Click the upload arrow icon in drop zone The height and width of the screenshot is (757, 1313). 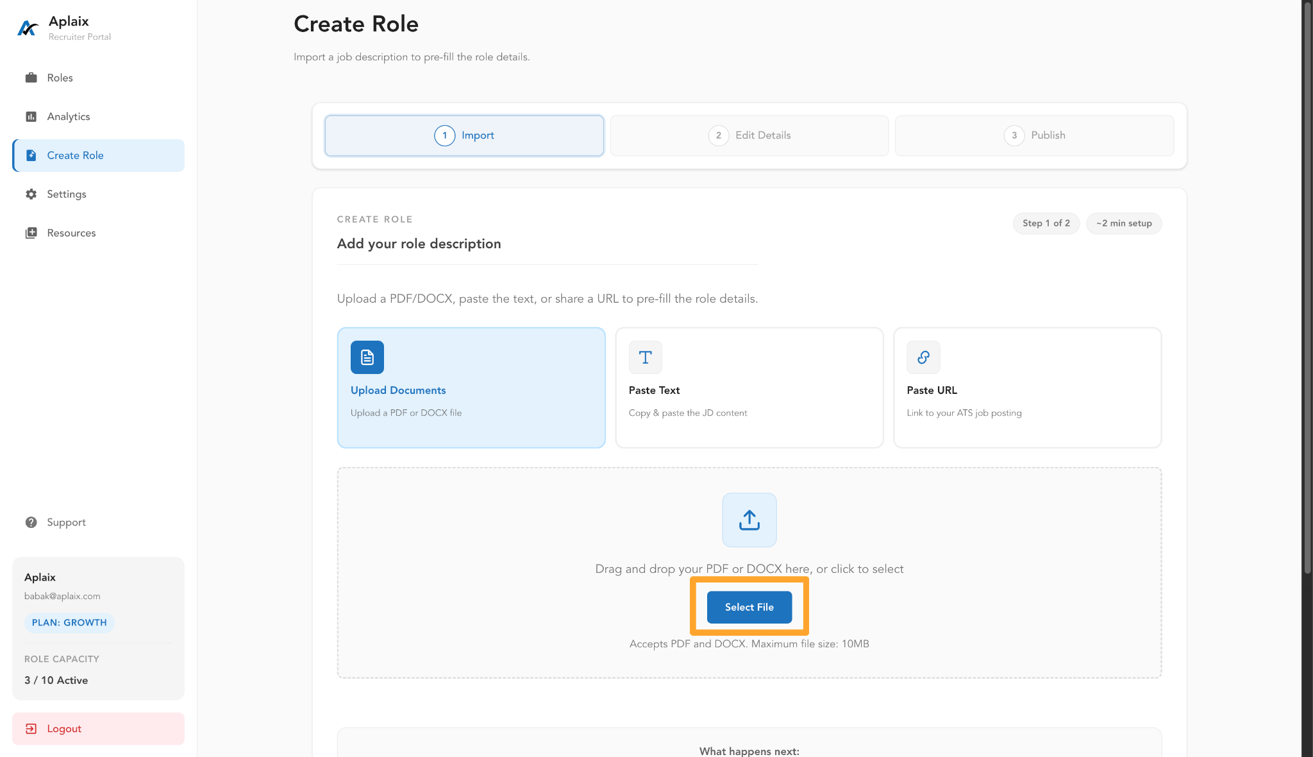(x=749, y=520)
